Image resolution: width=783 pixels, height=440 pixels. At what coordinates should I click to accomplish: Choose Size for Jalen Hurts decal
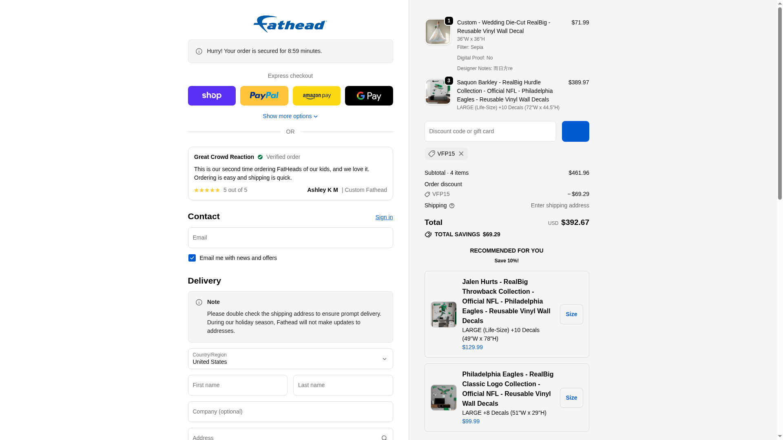571,314
